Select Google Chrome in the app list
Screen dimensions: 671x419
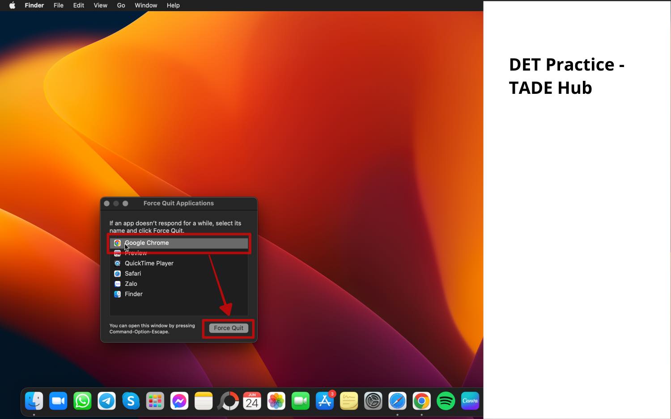pos(179,243)
